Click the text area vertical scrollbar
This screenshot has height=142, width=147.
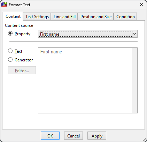pos(134,80)
